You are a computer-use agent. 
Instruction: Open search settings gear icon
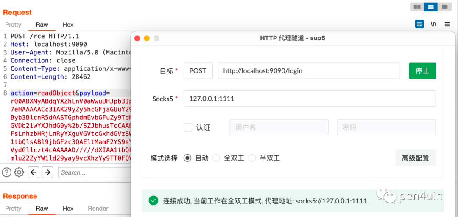coord(19,172)
